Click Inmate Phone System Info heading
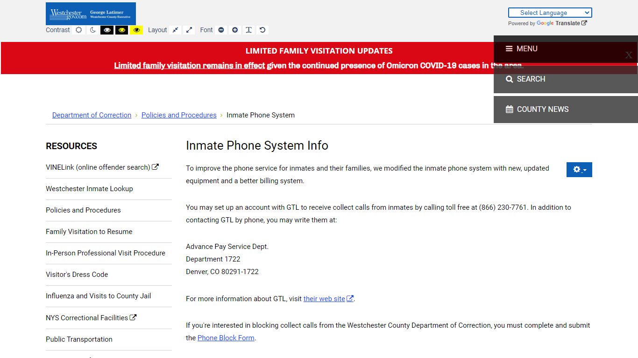The height and width of the screenshot is (358, 638). tap(257, 145)
